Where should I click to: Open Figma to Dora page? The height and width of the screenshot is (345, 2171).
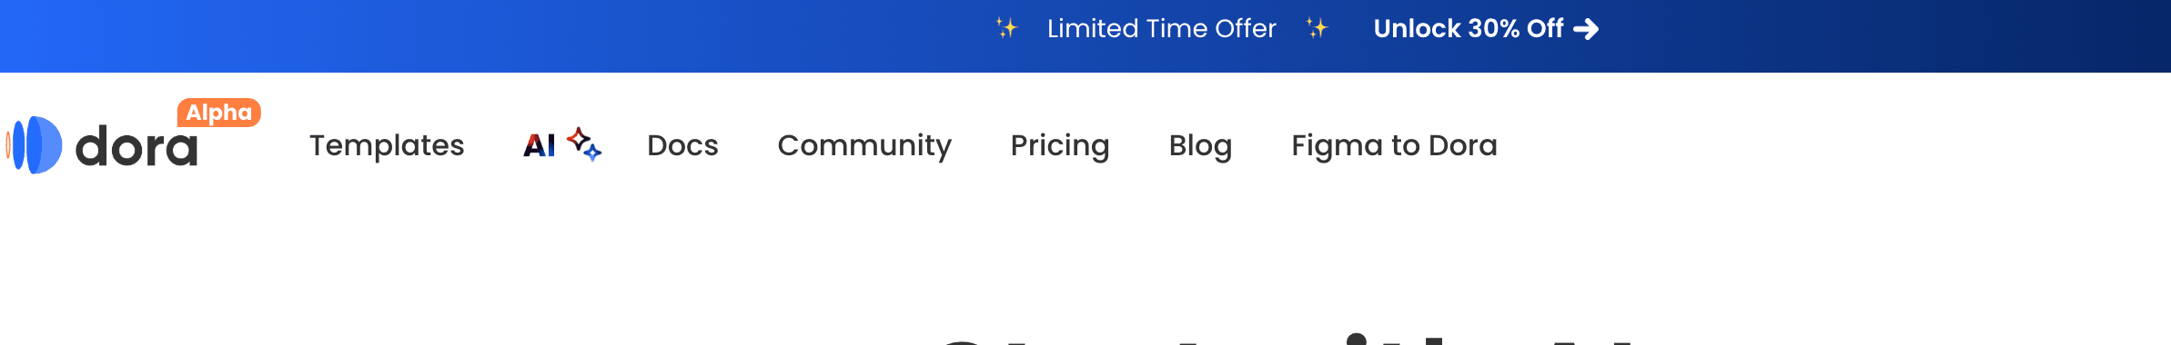tap(1394, 145)
